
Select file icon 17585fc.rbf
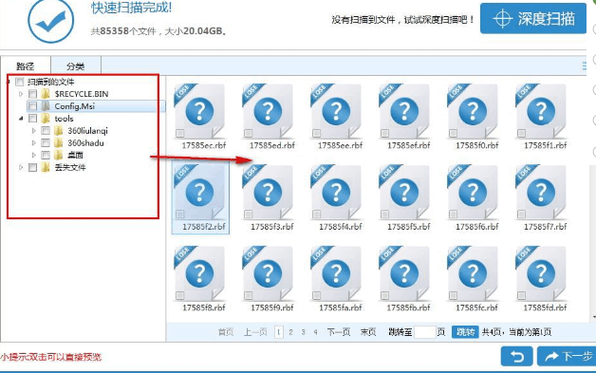click(x=473, y=273)
